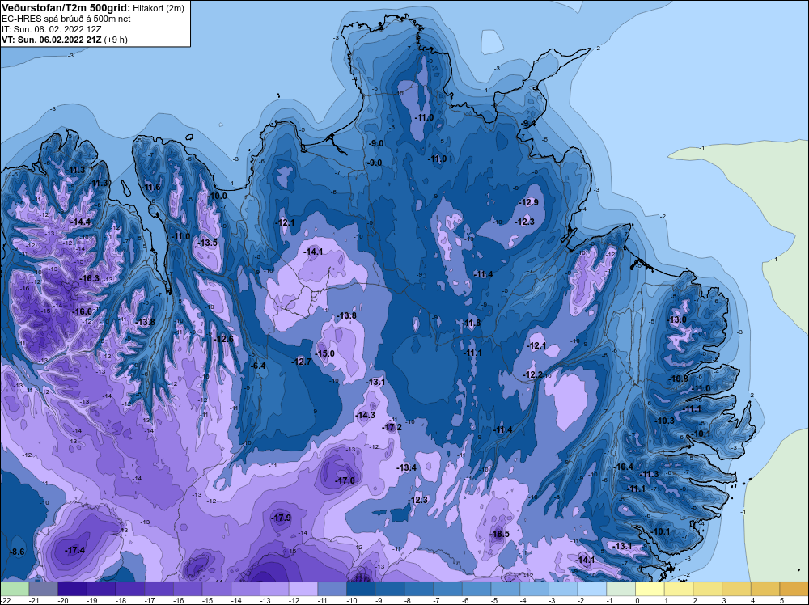Click the legend swatch labeled -17
Screen dimensions: 809x605
point(159,589)
